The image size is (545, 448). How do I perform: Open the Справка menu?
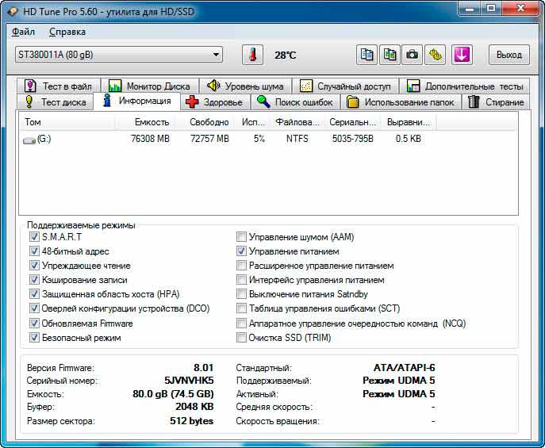tap(67, 32)
